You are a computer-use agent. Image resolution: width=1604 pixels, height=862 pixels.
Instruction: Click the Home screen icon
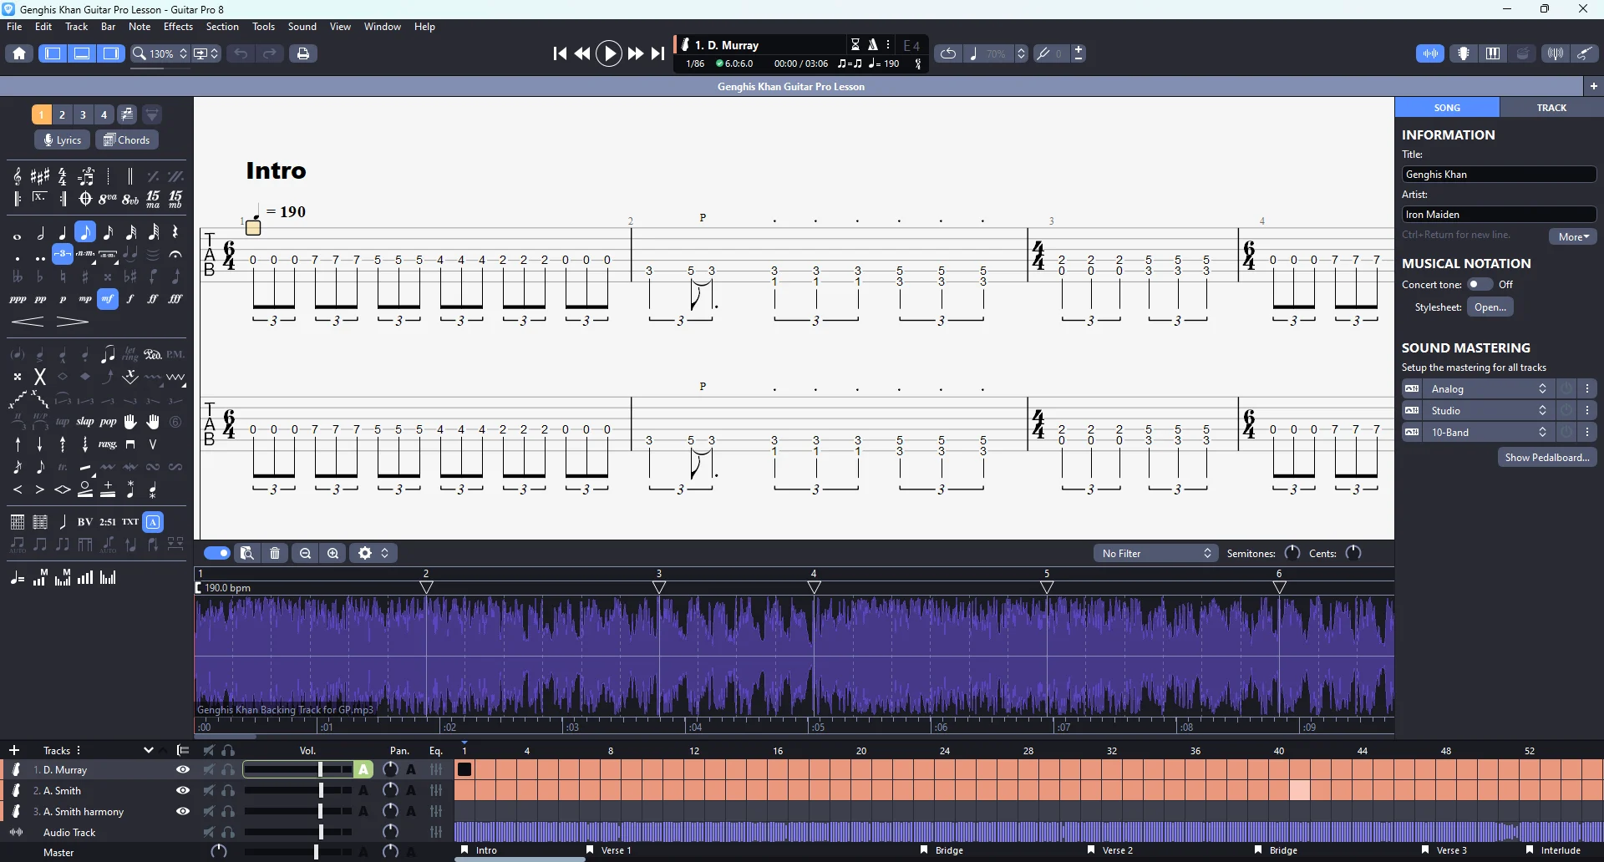point(19,53)
